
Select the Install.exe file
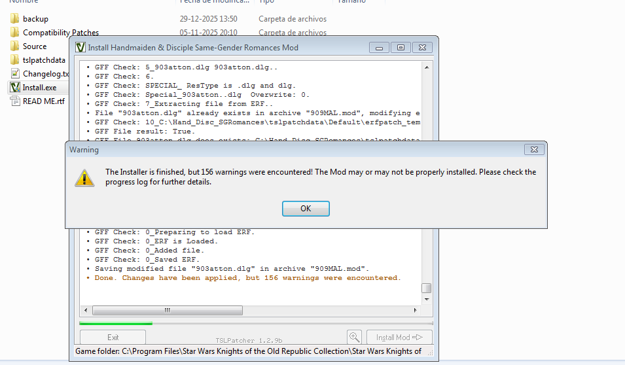coord(39,88)
